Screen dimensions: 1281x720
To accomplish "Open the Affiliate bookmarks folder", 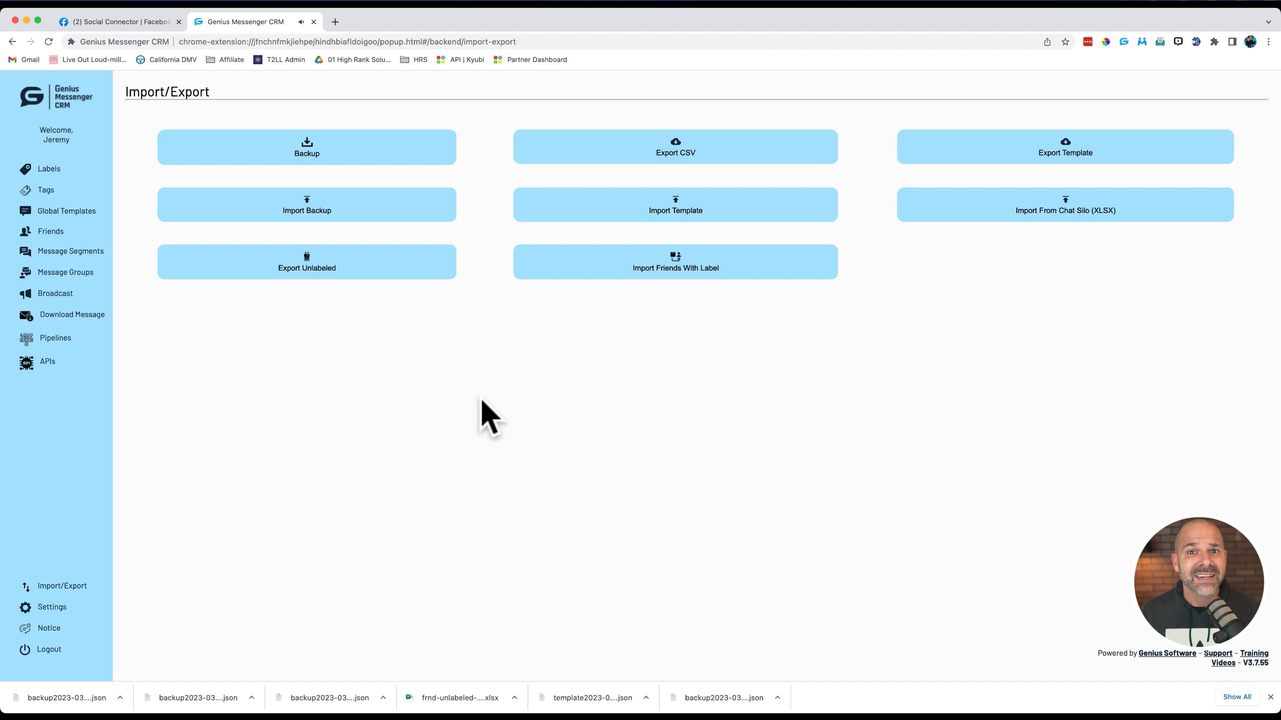I will coord(225,59).
